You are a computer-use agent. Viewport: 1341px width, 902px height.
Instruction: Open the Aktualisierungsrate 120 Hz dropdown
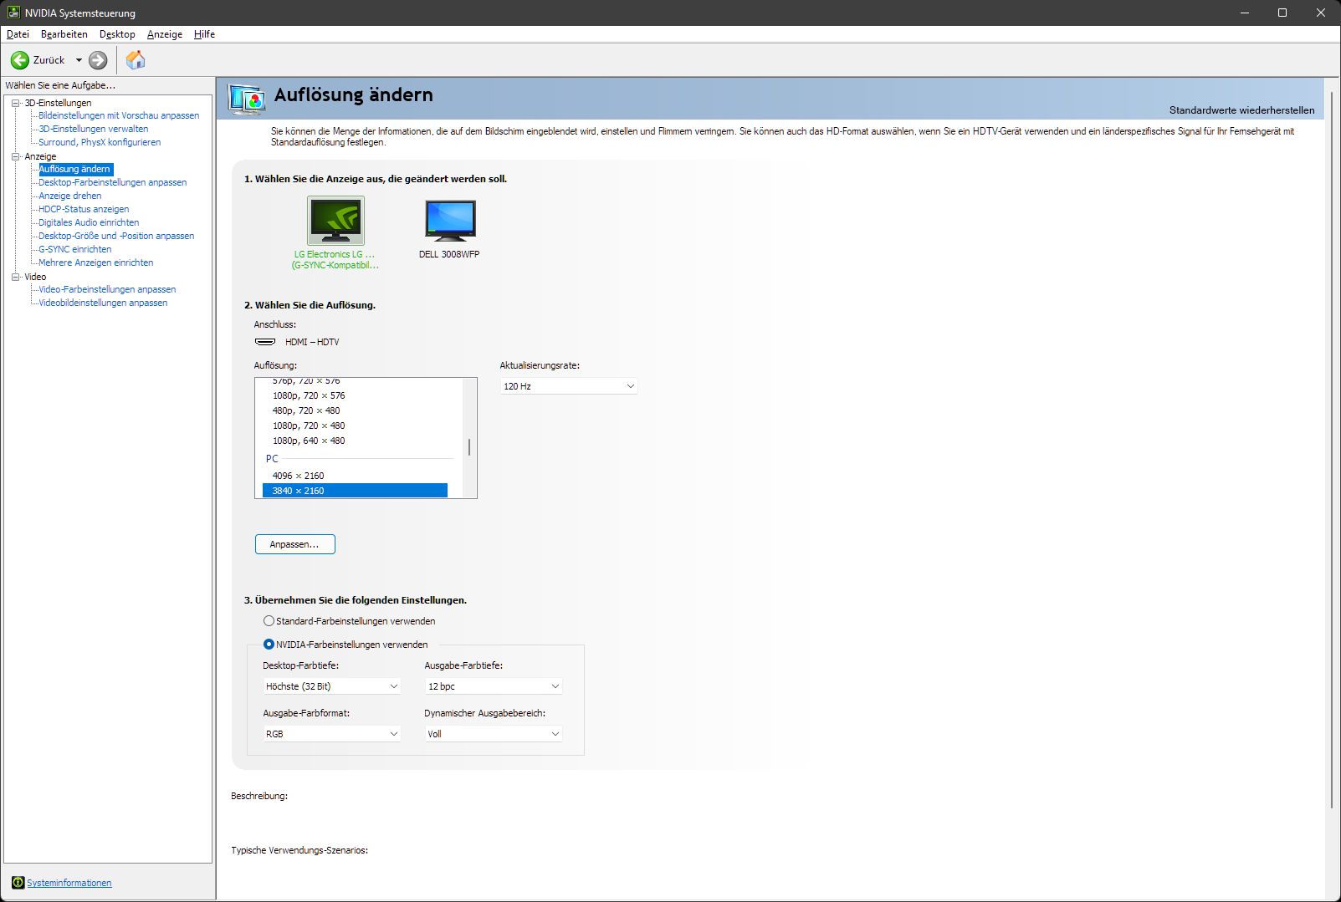click(569, 386)
